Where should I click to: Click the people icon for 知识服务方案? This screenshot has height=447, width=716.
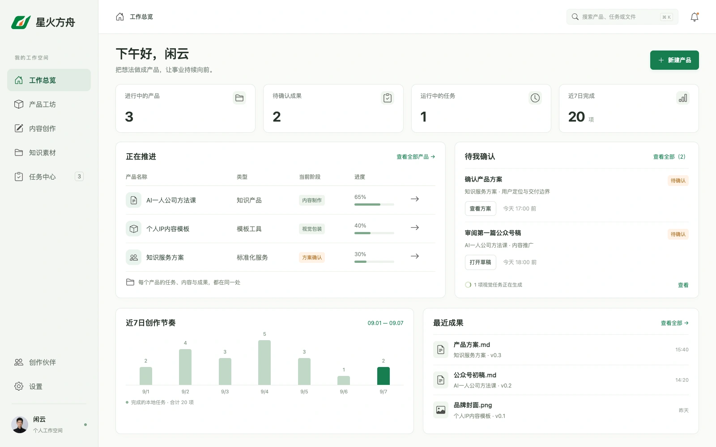click(x=133, y=257)
